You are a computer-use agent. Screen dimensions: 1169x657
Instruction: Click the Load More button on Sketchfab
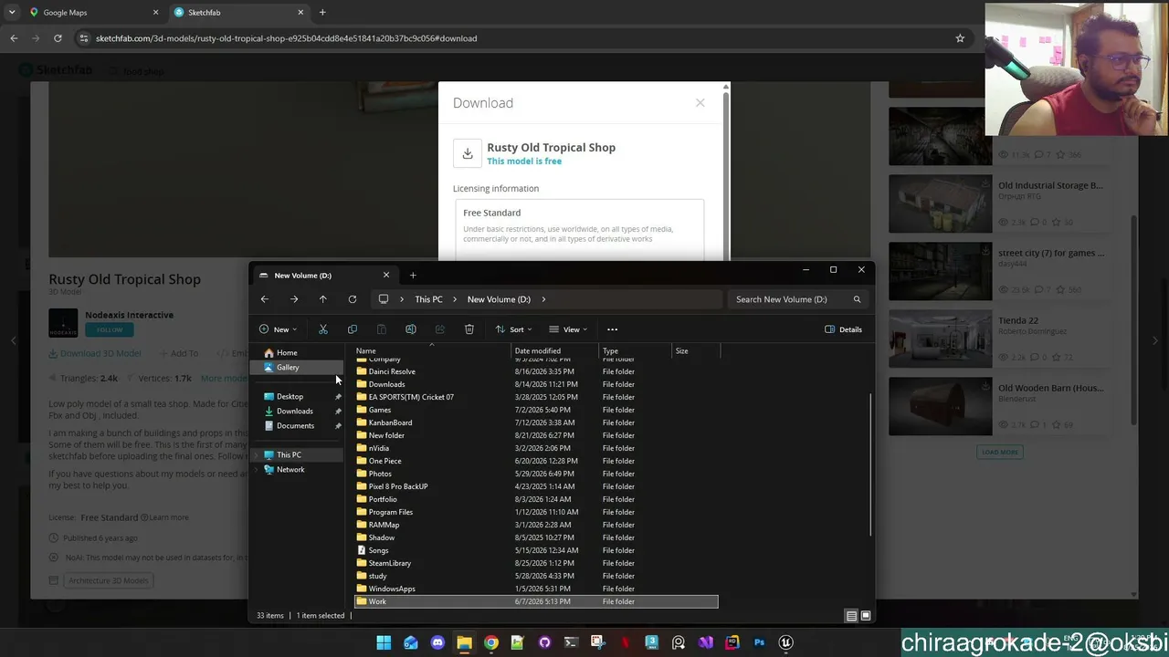tap(1000, 452)
